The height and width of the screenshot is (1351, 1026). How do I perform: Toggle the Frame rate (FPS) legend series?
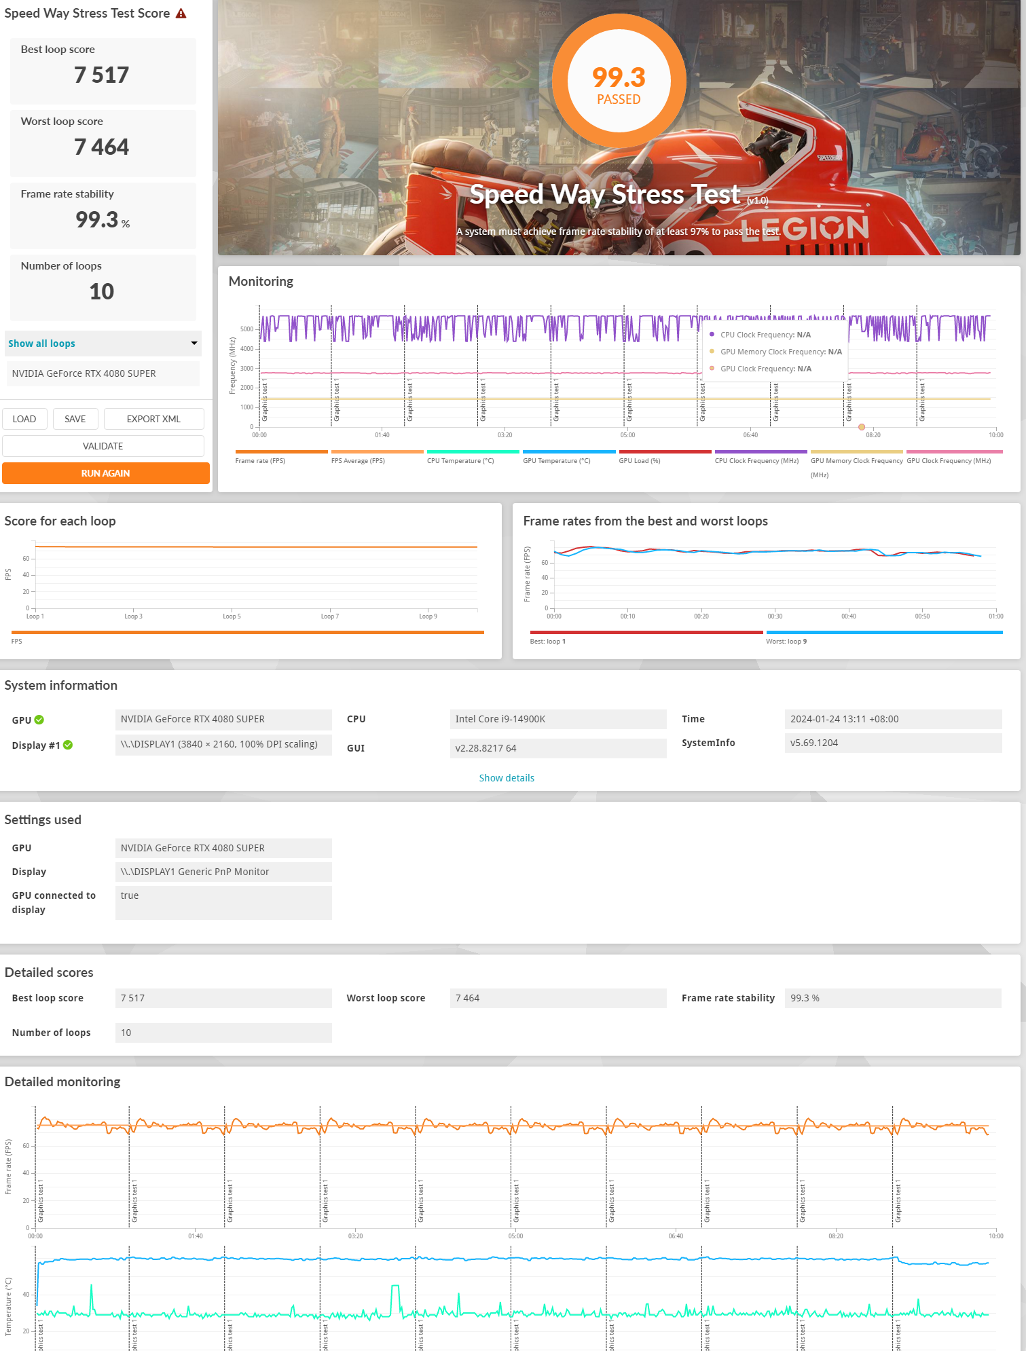click(x=281, y=457)
